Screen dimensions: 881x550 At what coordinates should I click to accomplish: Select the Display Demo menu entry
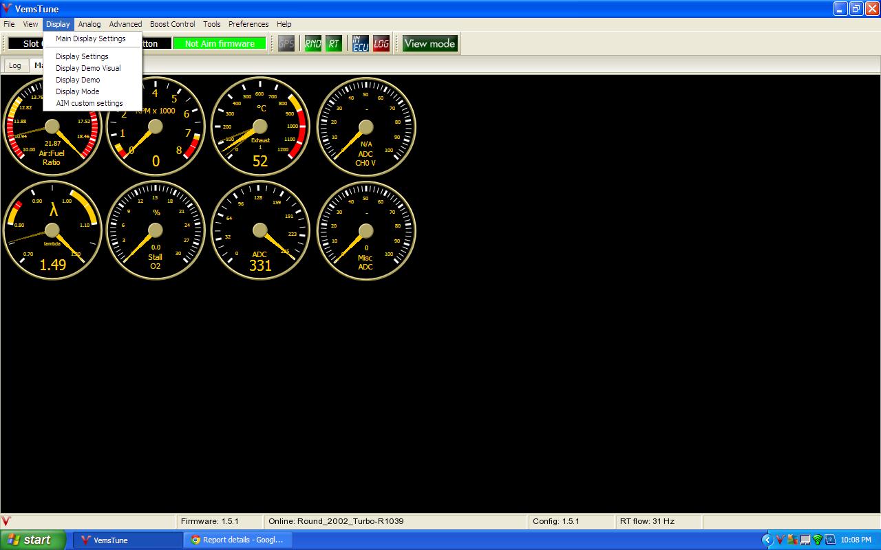coord(92,80)
